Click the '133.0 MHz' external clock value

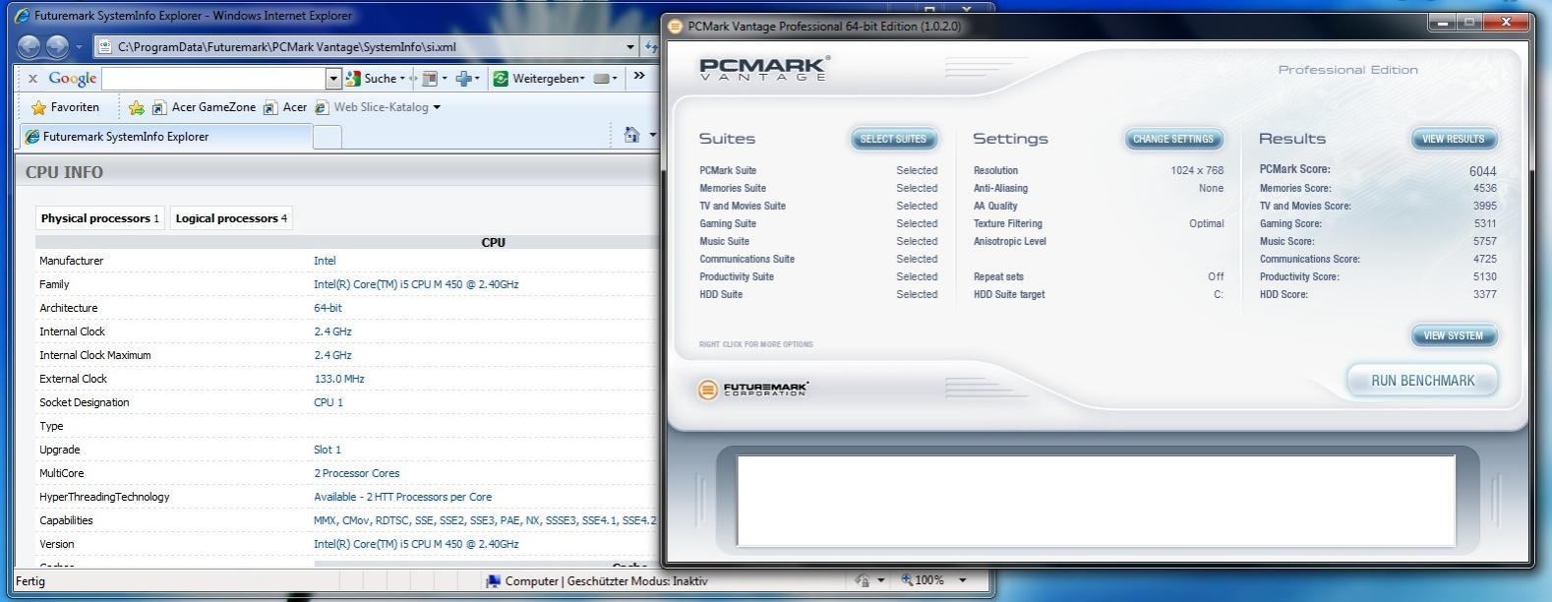coord(338,379)
